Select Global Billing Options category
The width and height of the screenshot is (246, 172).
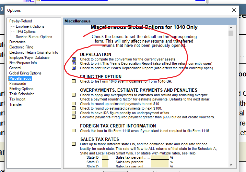pyautogui.click(x=25, y=73)
